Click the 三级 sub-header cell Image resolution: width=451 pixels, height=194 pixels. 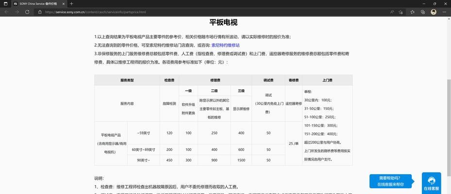tap(241, 91)
